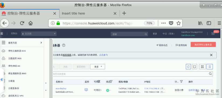222x98 pixels.
Task: Click the green padlock security icon
Action: [x=58, y=23]
